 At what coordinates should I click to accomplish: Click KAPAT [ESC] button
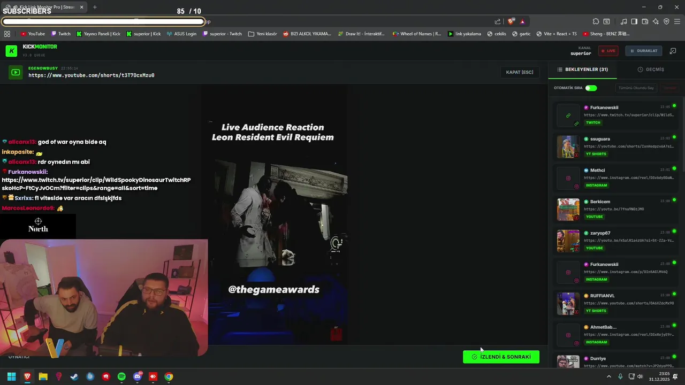(x=520, y=72)
